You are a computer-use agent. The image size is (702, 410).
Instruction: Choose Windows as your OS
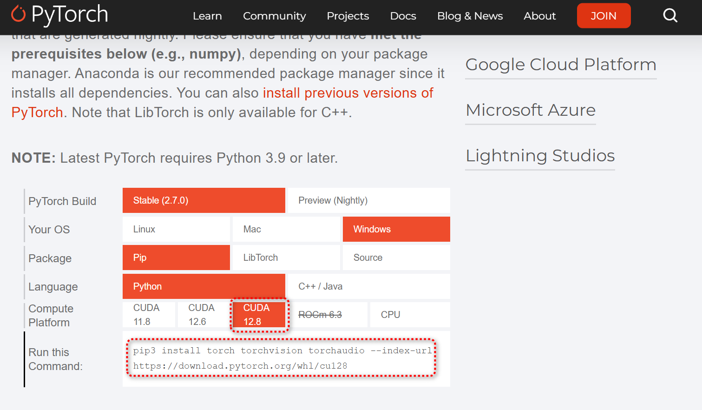396,229
